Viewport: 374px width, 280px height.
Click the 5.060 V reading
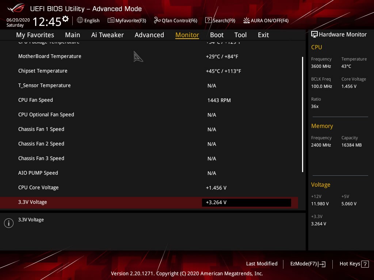click(x=349, y=204)
